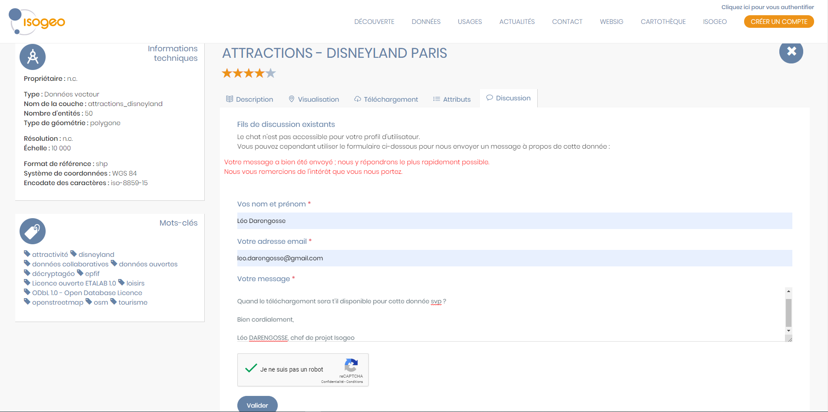Click tag icon next to ODbL 1.0
Image resolution: width=828 pixels, height=412 pixels.
point(27,292)
